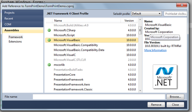The image size is (192, 112).
Task: Switch to the Projects tab
Action: 23,13
